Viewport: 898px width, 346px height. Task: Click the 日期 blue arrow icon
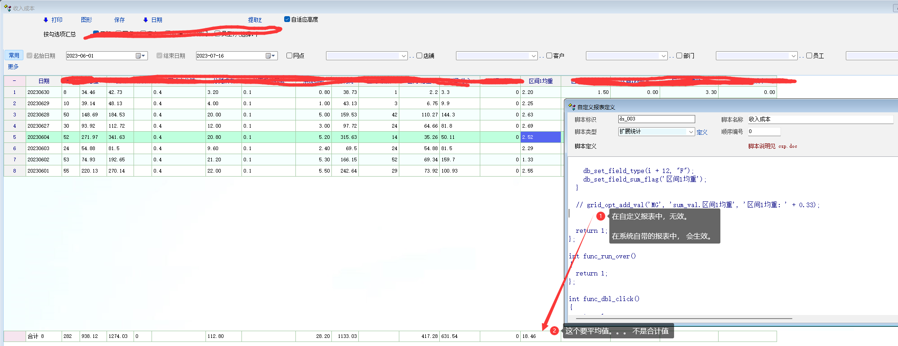[145, 20]
